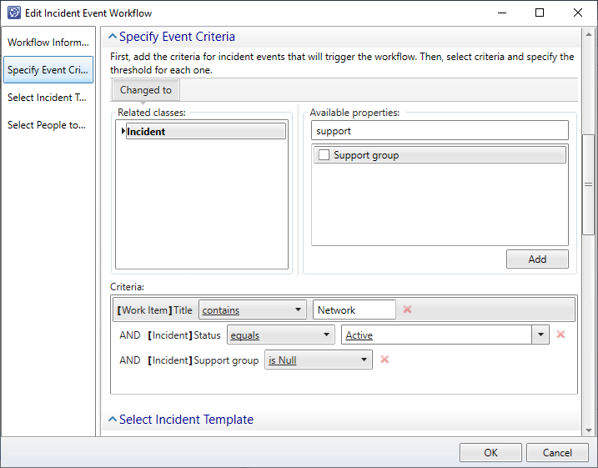This screenshot has height=468, width=598.
Task: Expand the Incident class tree node
Action: [x=123, y=132]
